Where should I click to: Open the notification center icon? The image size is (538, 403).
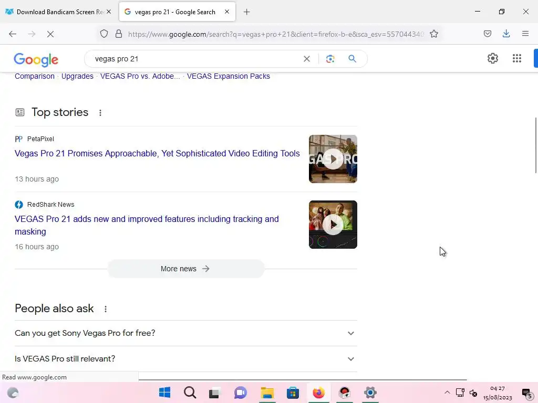[x=526, y=393]
